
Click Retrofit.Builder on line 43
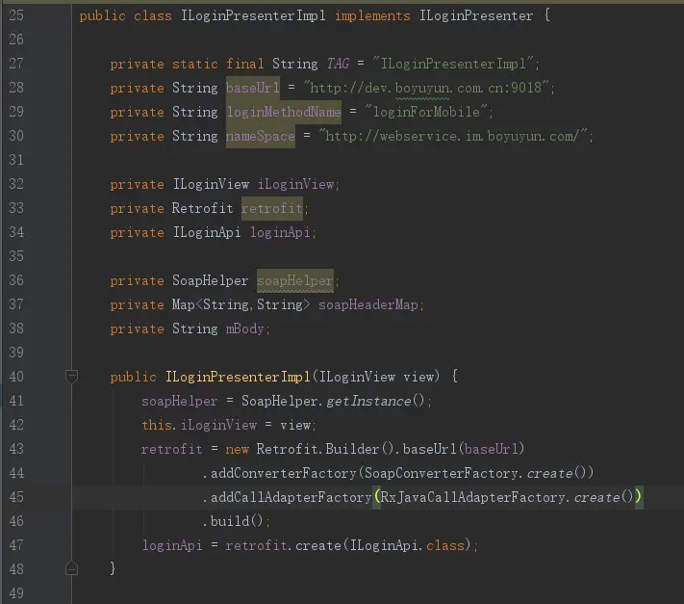click(317, 449)
